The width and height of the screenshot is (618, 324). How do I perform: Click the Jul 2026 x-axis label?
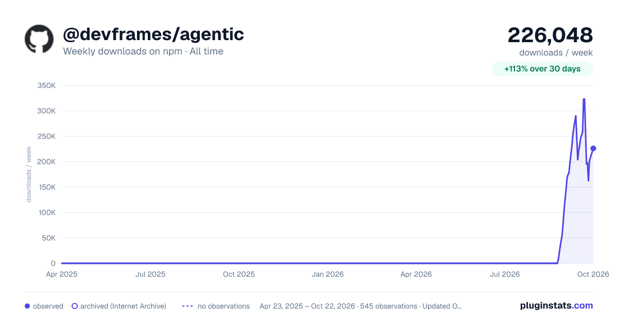pos(505,274)
